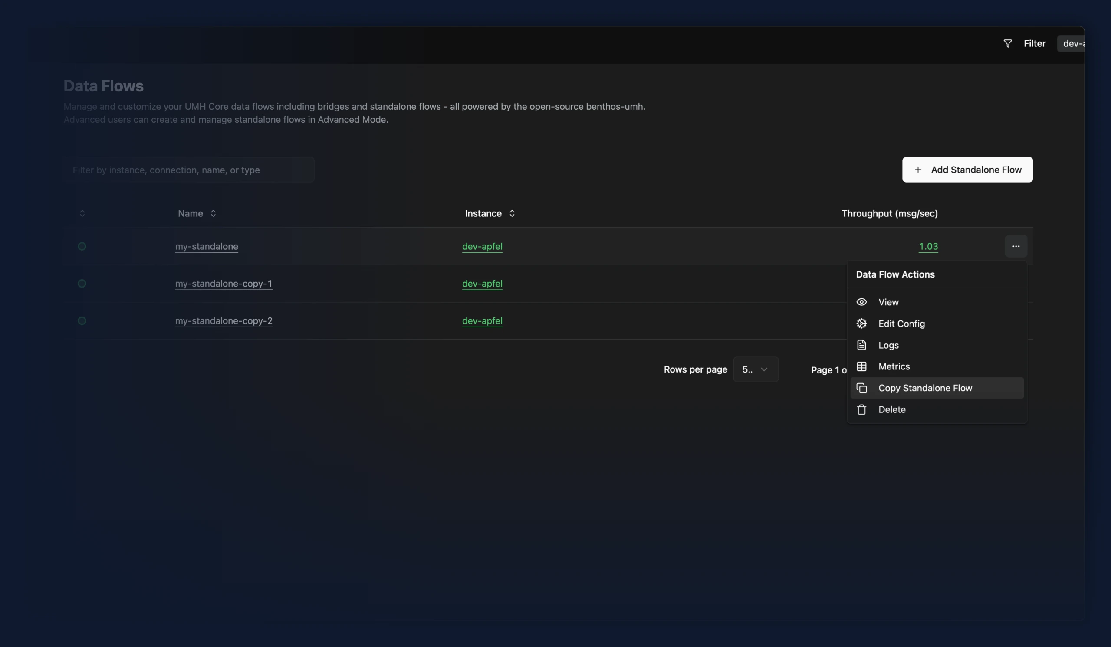Viewport: 1111px width, 647px height.
Task: Click the trash icon beside Delete
Action: click(x=861, y=410)
